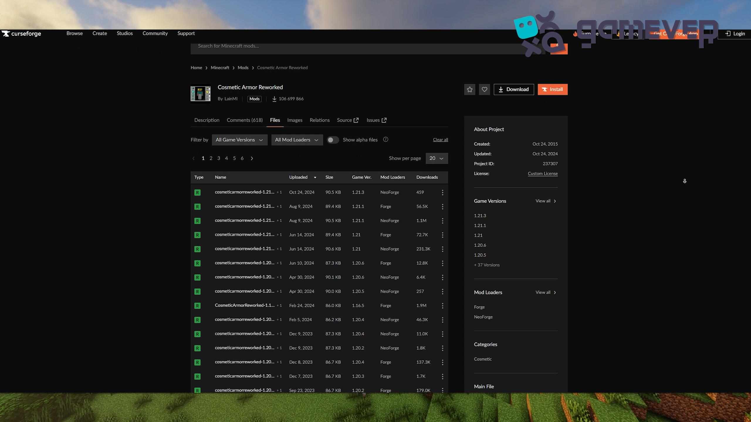Image resolution: width=751 pixels, height=422 pixels.
Task: Click the Clear all filters link
Action: [440, 139]
